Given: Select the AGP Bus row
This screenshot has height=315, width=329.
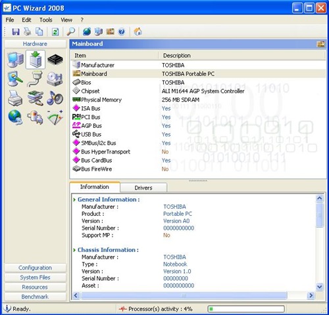Looking at the screenshot, I should [x=198, y=125].
